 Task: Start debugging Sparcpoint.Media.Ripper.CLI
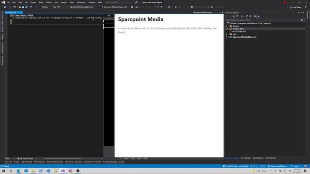[115, 7]
